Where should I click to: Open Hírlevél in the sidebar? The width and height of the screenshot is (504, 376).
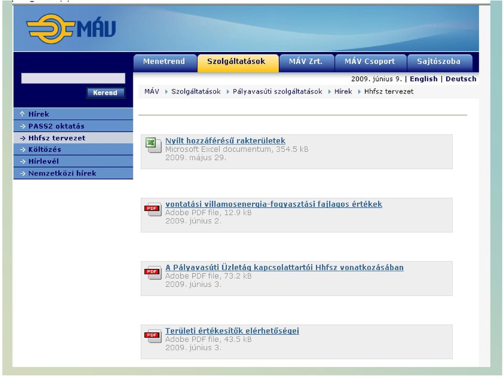point(73,161)
